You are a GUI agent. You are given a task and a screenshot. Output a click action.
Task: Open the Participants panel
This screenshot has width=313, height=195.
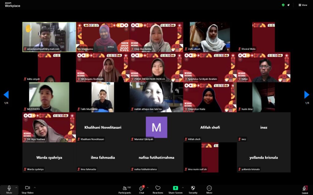coord(125,189)
